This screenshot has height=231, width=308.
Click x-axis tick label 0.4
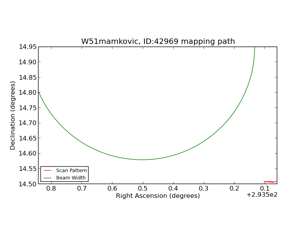(173, 189)
